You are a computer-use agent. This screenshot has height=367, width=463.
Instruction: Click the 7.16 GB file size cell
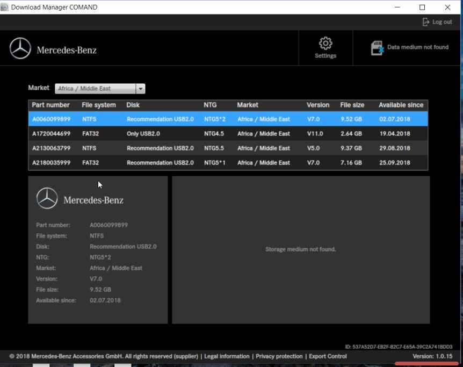(x=351, y=162)
